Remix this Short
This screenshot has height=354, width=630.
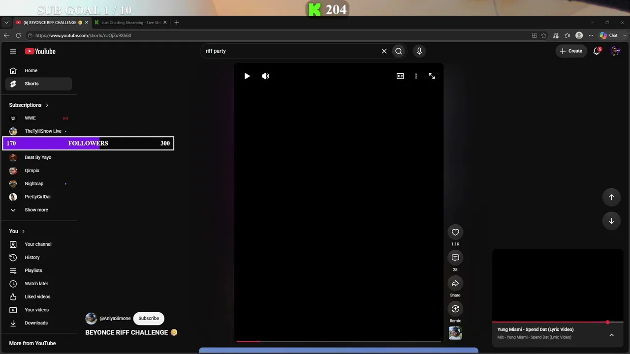(455, 309)
